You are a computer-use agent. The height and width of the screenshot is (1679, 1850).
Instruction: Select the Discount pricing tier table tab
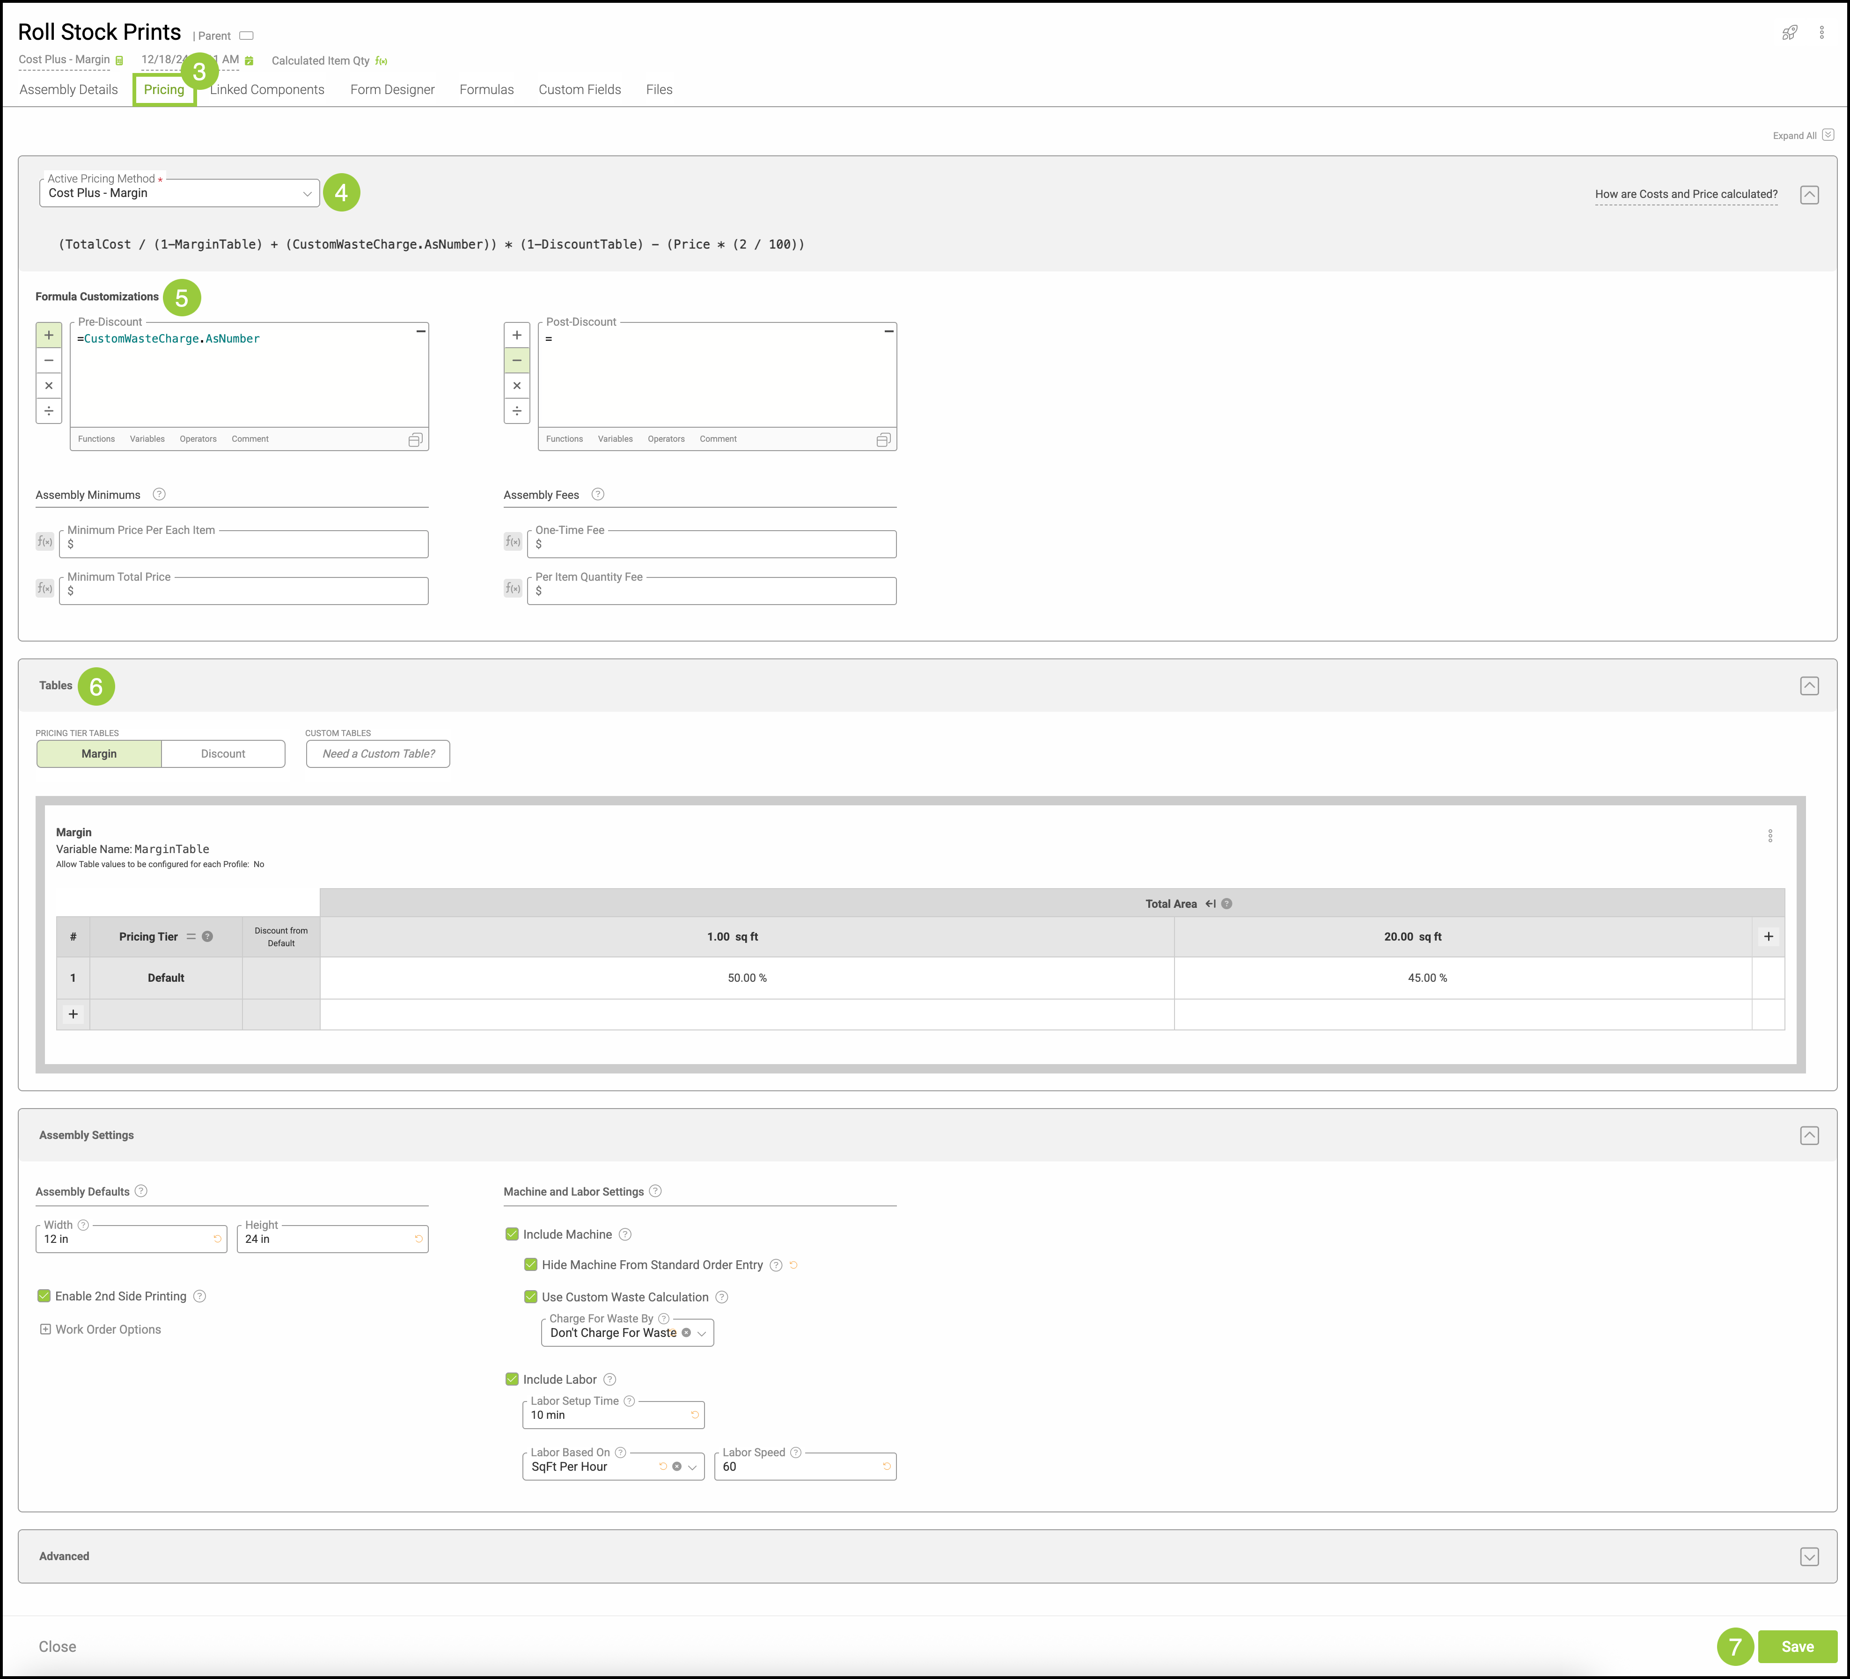coord(223,754)
